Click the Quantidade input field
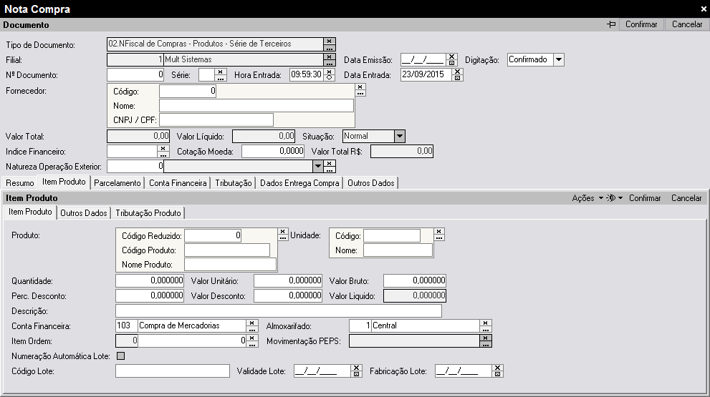The height and width of the screenshot is (397, 710). tap(150, 281)
